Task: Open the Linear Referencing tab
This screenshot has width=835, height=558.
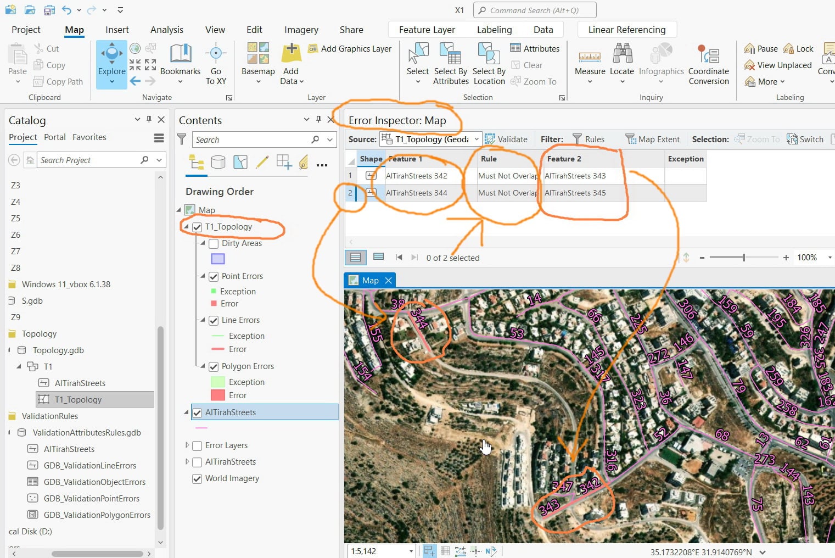Action: pos(627,30)
